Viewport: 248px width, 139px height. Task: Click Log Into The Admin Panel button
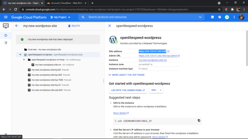128,90
